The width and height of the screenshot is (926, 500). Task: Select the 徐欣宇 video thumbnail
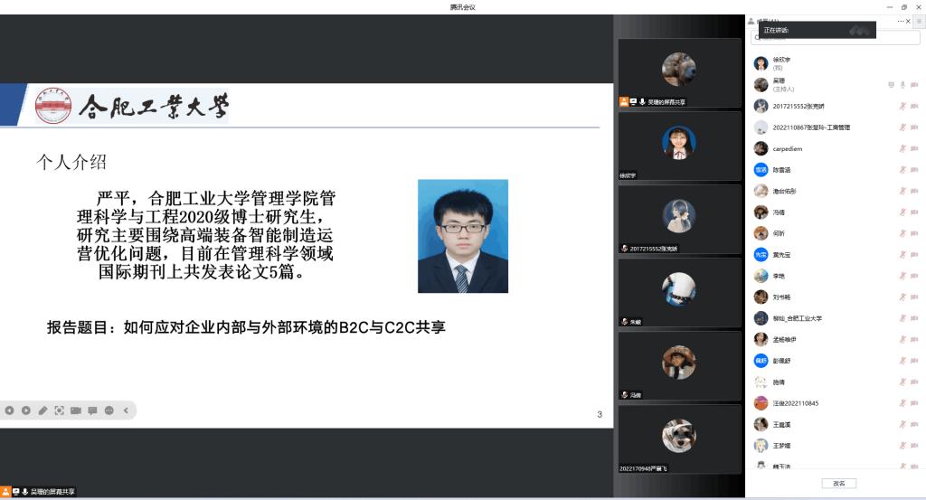click(x=679, y=146)
